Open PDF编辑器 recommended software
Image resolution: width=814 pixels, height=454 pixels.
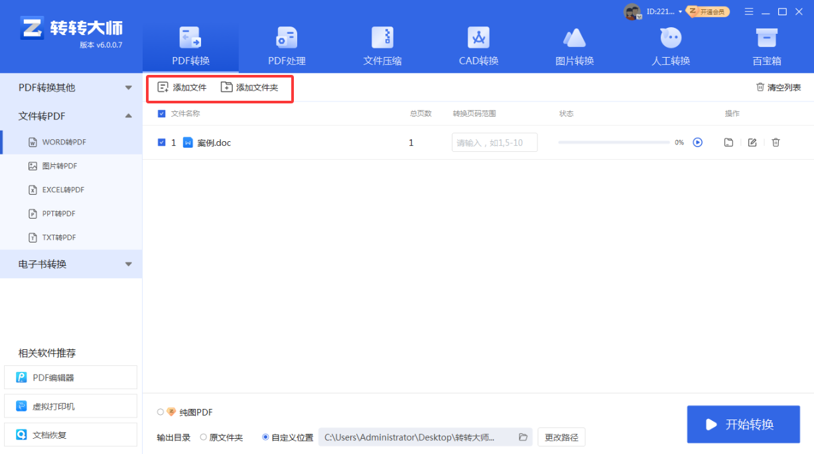(70, 377)
